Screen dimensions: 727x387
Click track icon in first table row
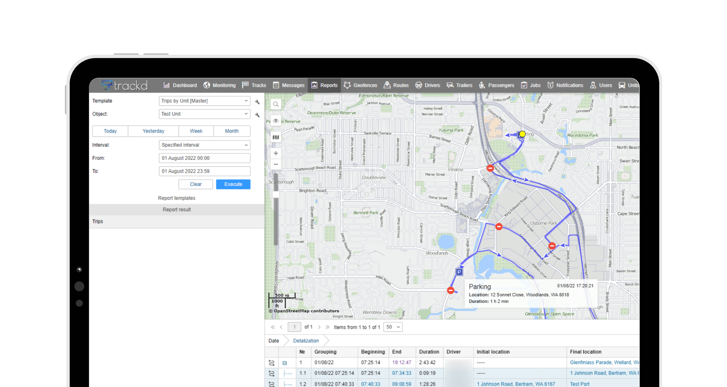click(271, 363)
